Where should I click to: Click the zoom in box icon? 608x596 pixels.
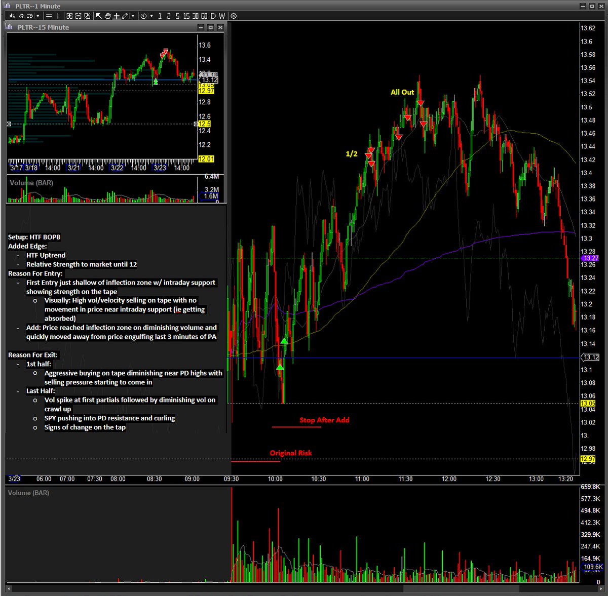tap(69, 16)
